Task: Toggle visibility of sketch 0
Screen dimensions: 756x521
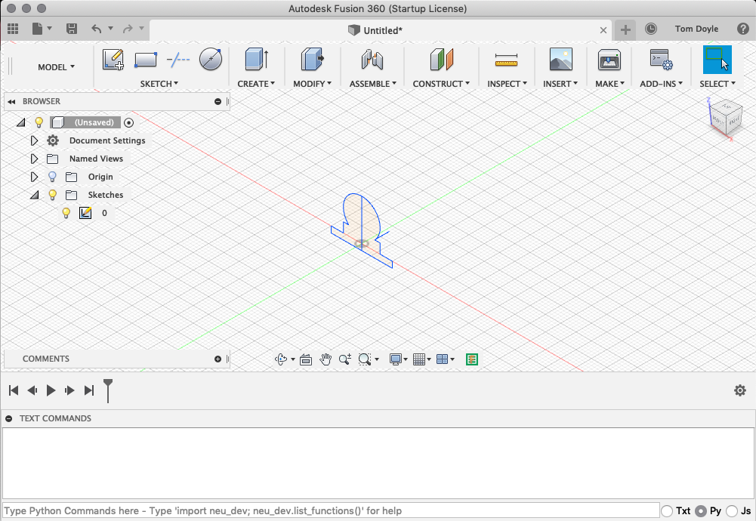Action: (66, 213)
